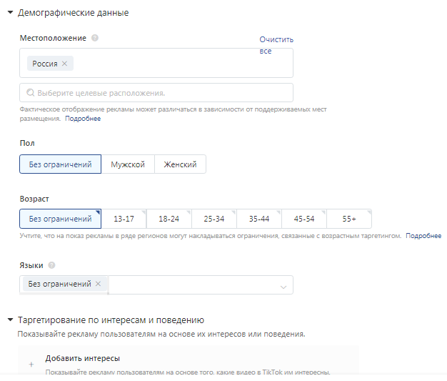Open Подробнее link under location note
This screenshot has height=381, width=447.
tap(83, 119)
